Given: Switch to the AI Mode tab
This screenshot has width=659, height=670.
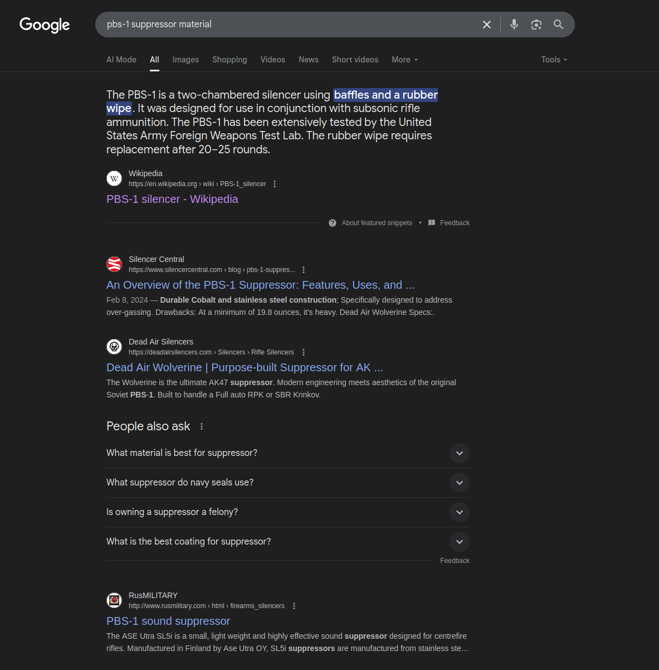Looking at the screenshot, I should point(121,60).
